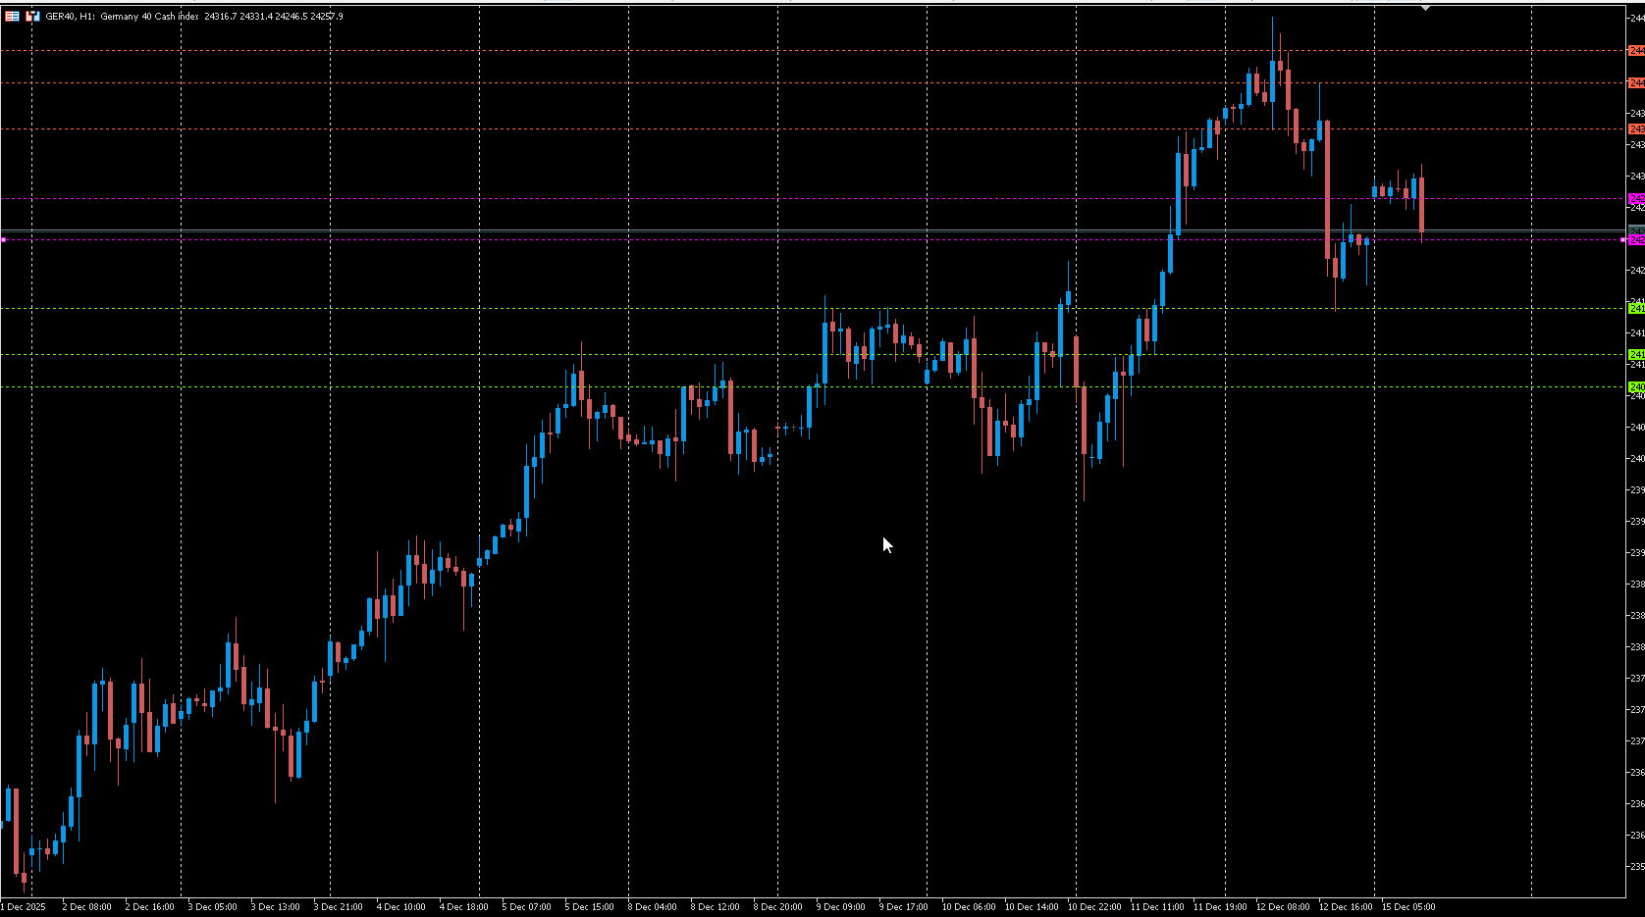Click the 15 Dec 05:00 label on the time axis
Image resolution: width=1645 pixels, height=917 pixels.
(x=1410, y=907)
